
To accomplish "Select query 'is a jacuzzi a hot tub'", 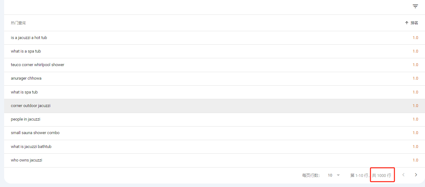I will (214, 38).
